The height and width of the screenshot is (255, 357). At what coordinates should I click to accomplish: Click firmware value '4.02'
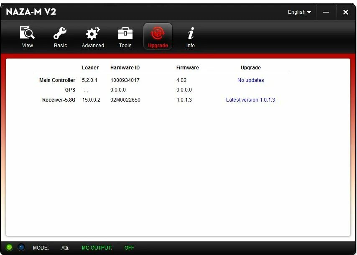point(181,80)
